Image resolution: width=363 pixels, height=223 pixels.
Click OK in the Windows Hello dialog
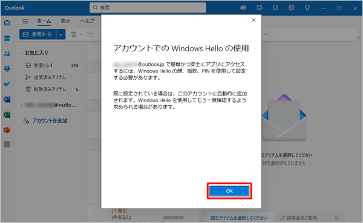click(229, 191)
